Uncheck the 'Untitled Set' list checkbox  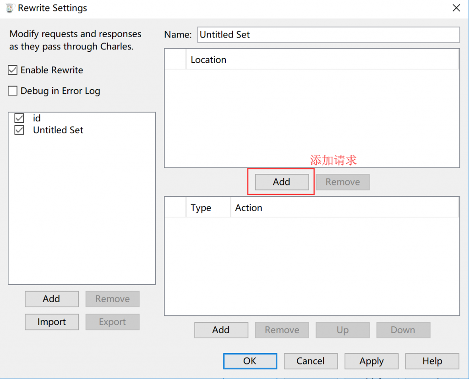19,130
